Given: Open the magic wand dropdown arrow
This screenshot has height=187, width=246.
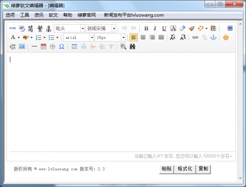Looking at the screenshot, I should point(206,29).
